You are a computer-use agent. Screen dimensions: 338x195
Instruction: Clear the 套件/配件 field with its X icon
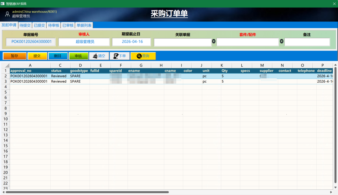point(282,41)
